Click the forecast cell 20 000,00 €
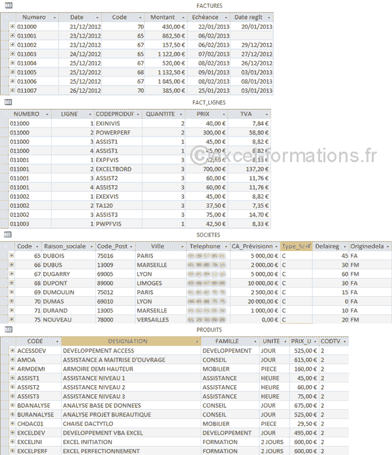392x455 pixels. click(255, 301)
